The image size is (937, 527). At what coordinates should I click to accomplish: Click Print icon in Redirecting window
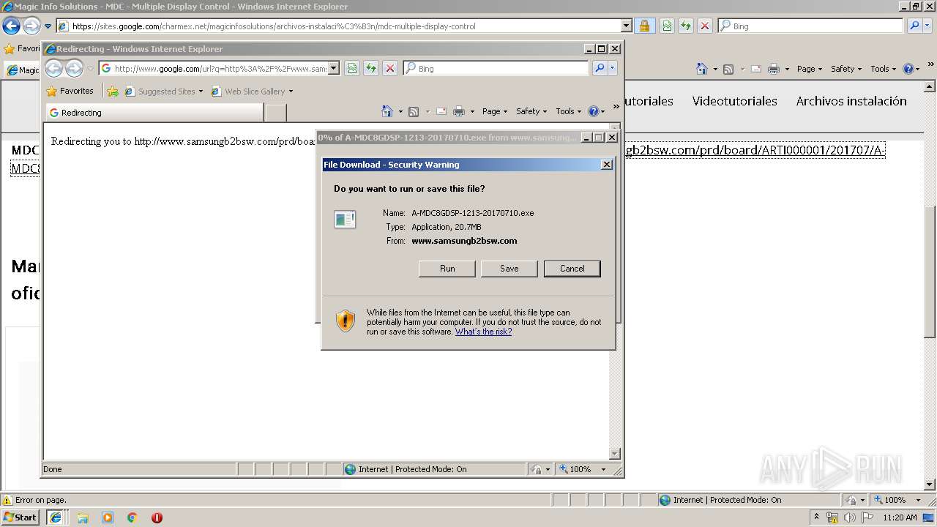point(459,111)
